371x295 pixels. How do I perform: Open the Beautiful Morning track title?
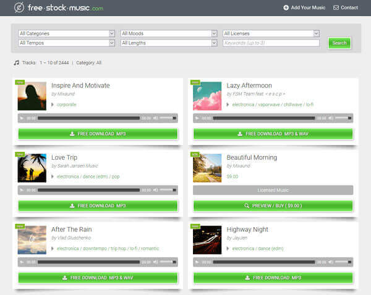click(252, 157)
